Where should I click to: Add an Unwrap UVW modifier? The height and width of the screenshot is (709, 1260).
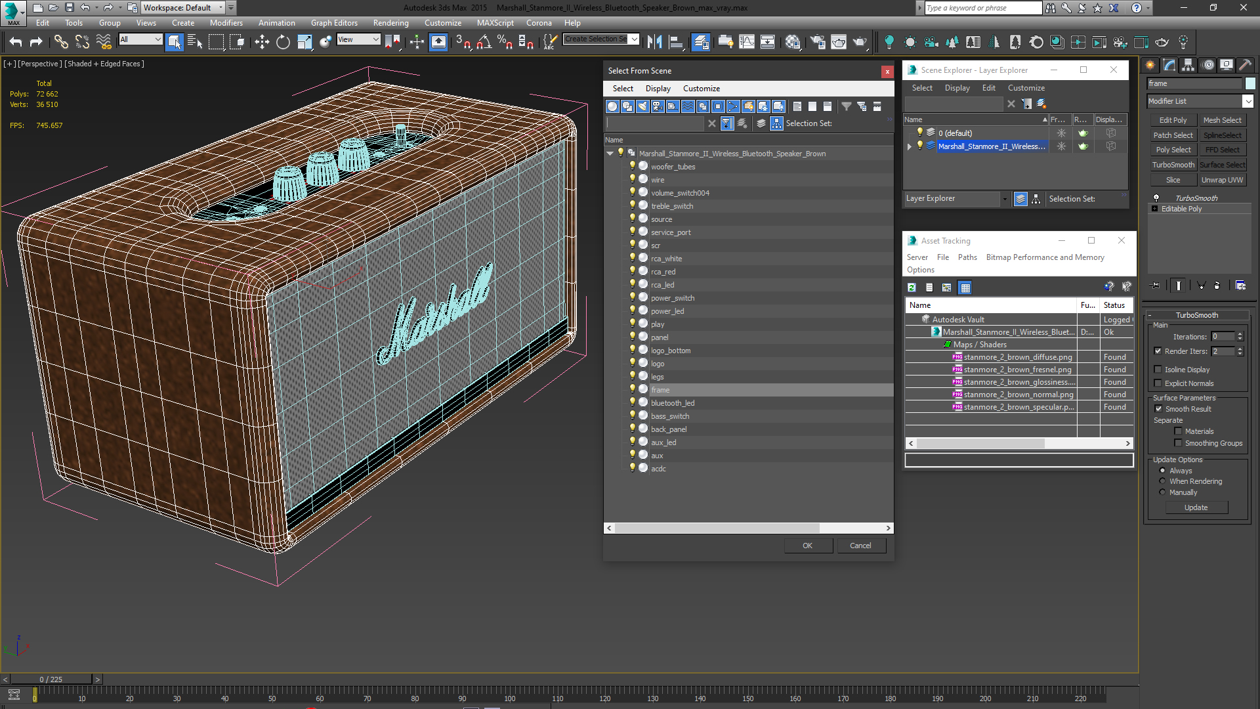click(x=1222, y=180)
